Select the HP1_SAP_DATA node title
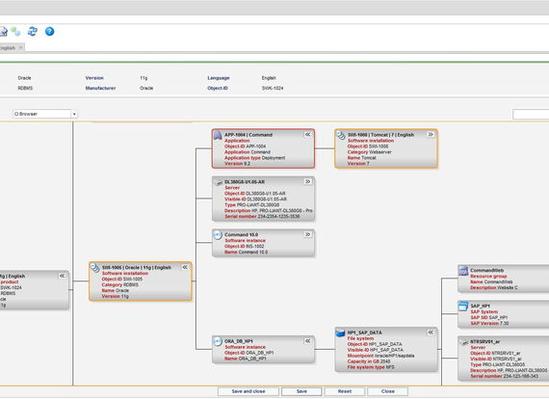The width and height of the screenshot is (549, 399). pos(364,332)
